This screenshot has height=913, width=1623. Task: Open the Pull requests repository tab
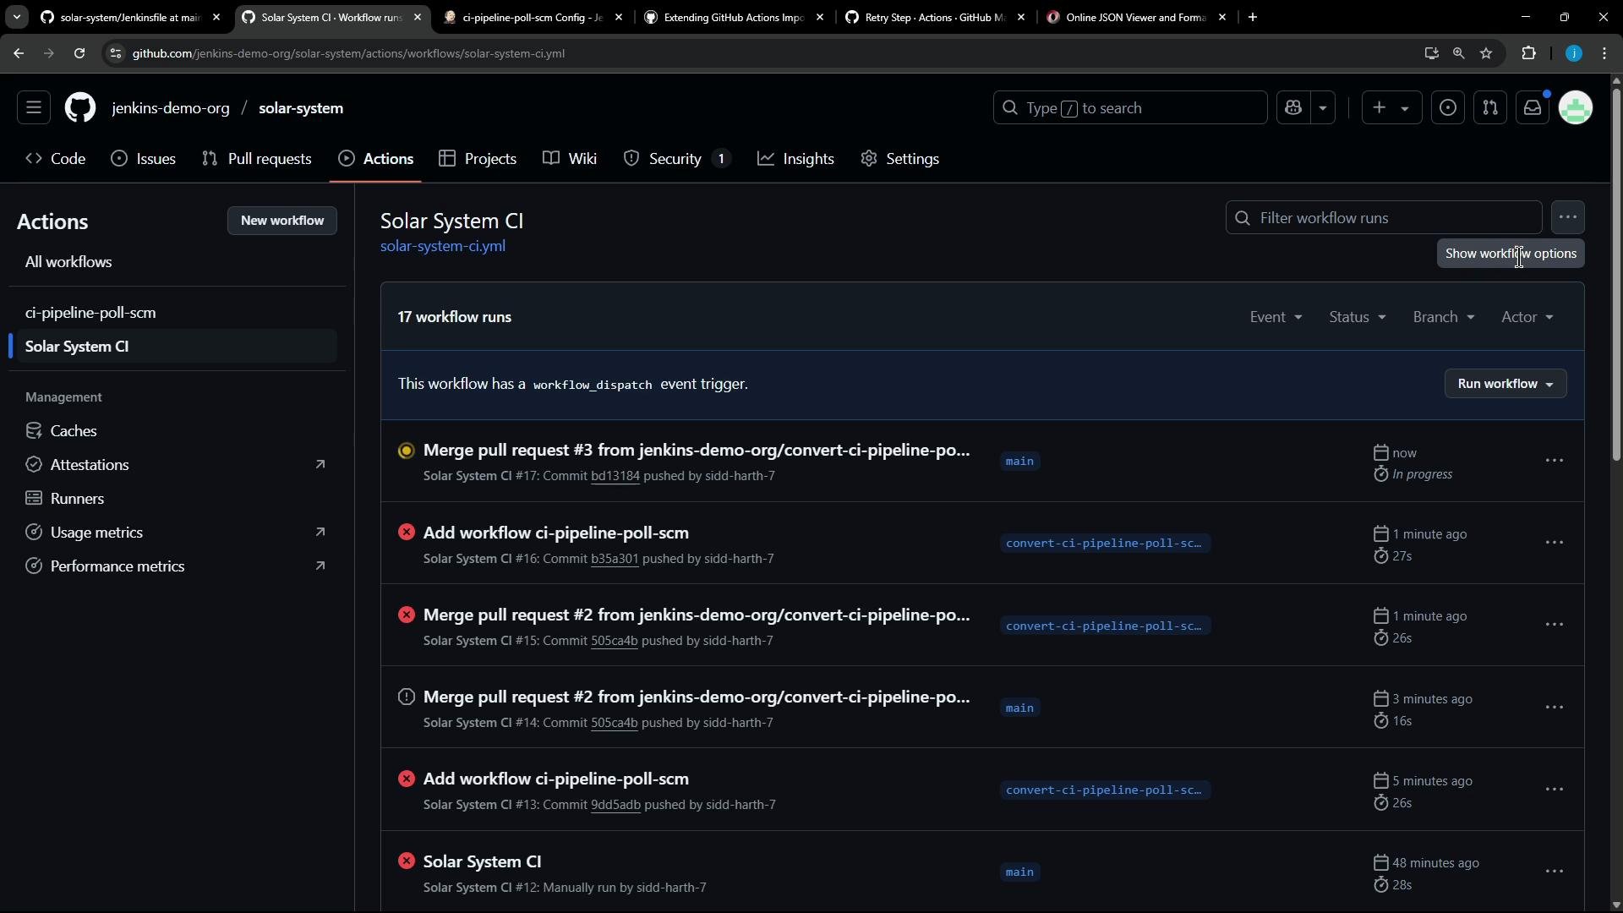point(257,159)
